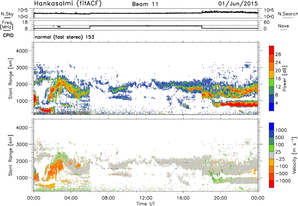
Task: Click the date '01/Jun/2015'
Action: tap(238, 3)
